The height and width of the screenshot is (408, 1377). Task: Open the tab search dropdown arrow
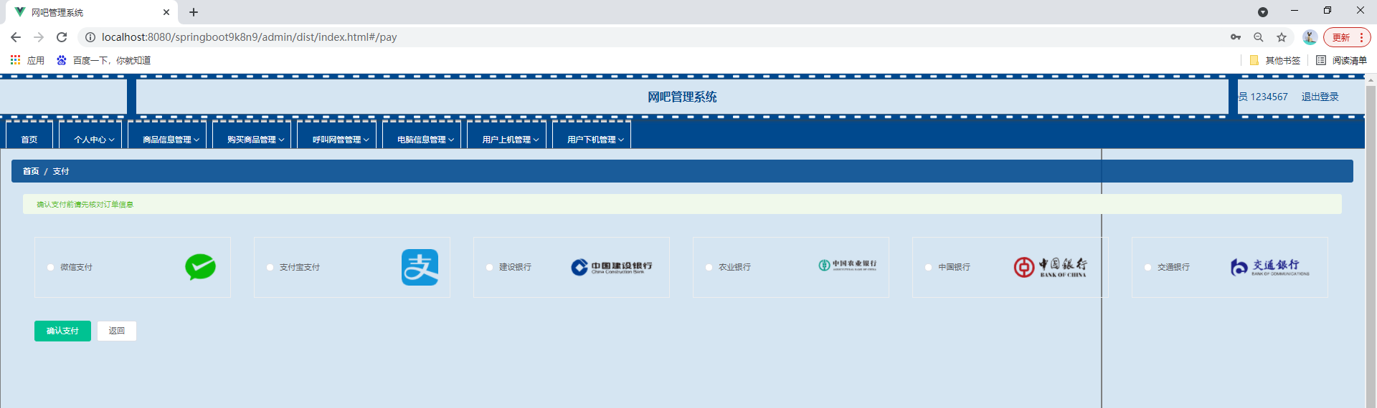coord(1263,12)
